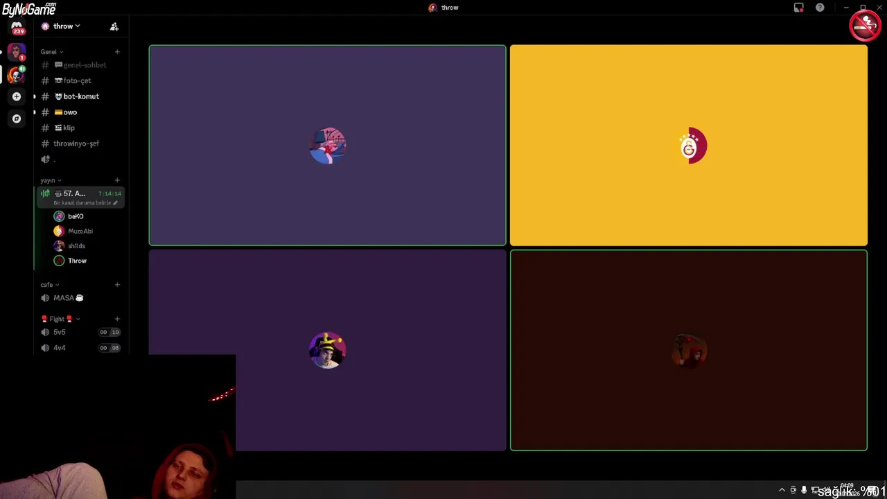Click the Galatasaray logo avatar
This screenshot has width=887, height=499.
[689, 146]
